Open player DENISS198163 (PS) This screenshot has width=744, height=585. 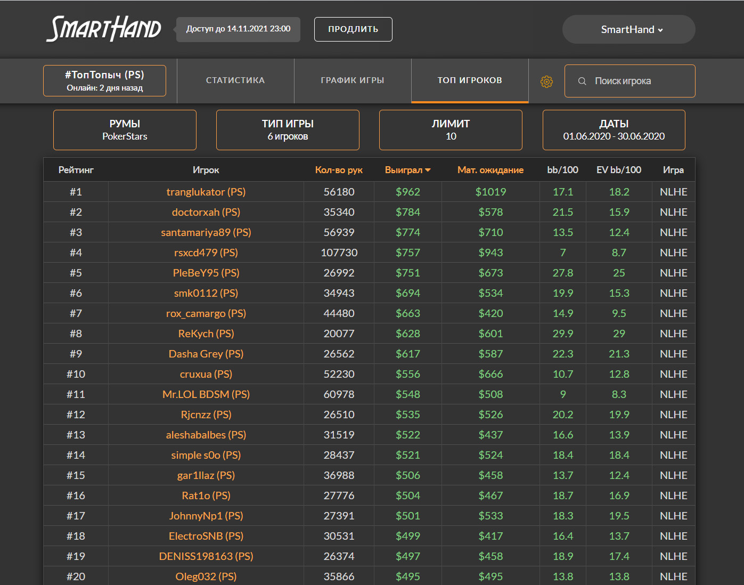[x=206, y=556]
